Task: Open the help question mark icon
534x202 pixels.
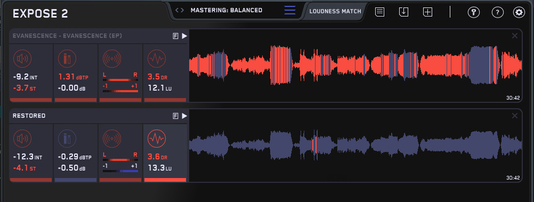Action: coord(498,13)
